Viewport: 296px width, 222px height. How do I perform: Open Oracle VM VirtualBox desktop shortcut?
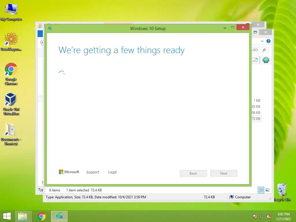[11, 104]
